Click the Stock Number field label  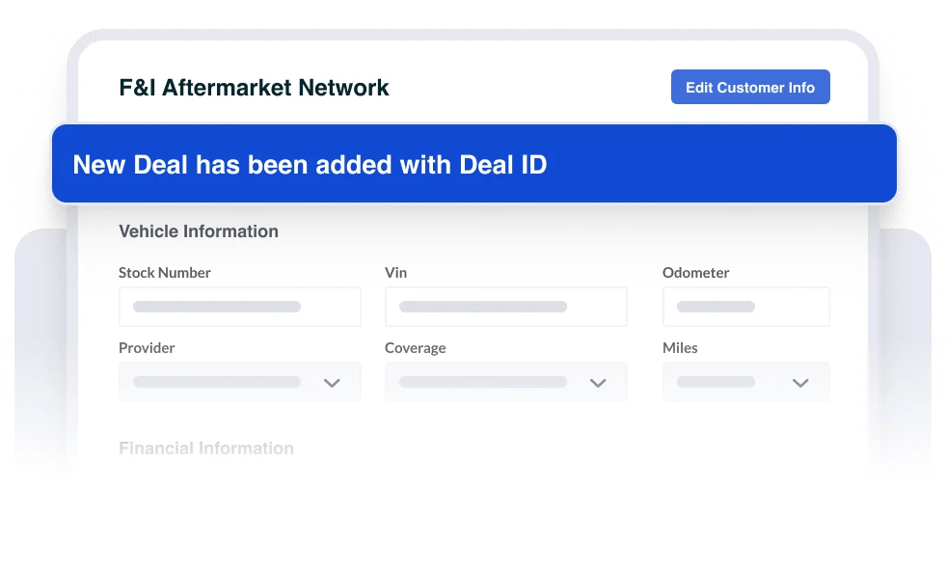(x=165, y=273)
